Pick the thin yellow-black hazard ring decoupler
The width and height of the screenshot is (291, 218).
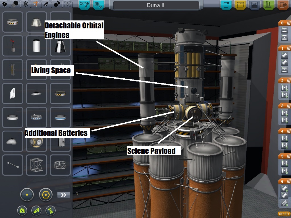pyautogui.click(x=60, y=93)
